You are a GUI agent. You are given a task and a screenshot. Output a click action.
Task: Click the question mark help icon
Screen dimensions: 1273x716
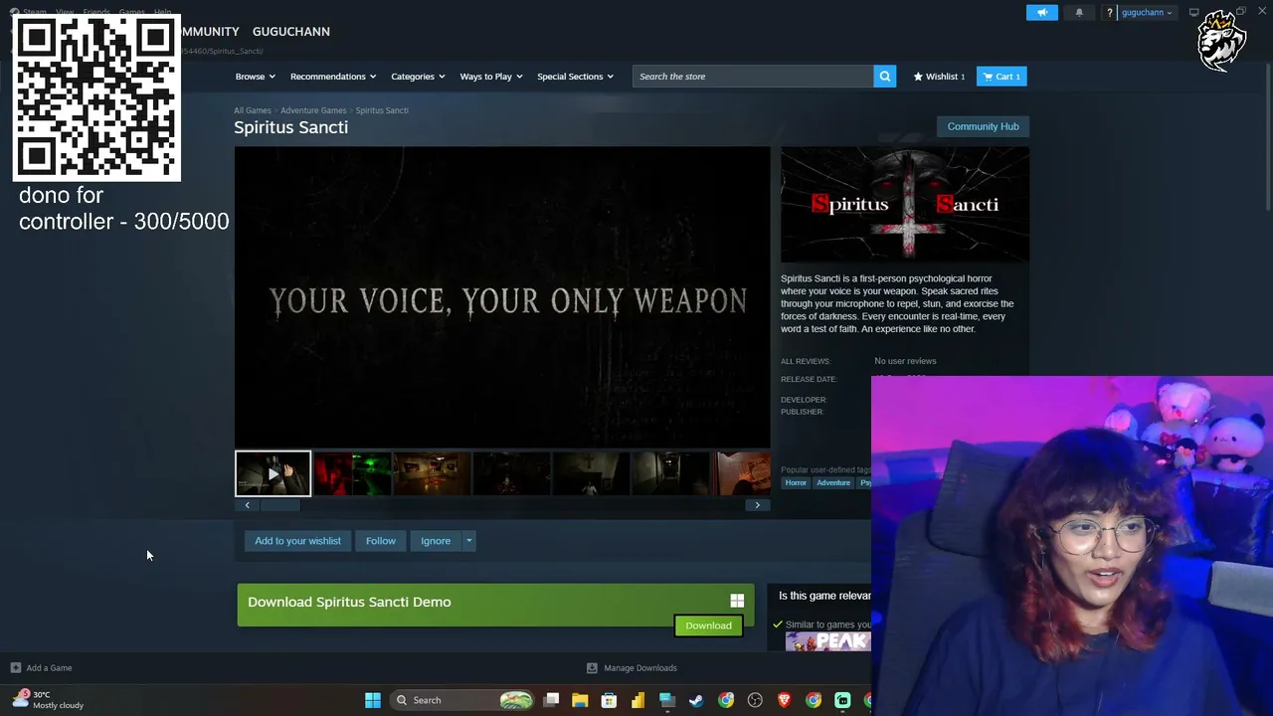1110,13
